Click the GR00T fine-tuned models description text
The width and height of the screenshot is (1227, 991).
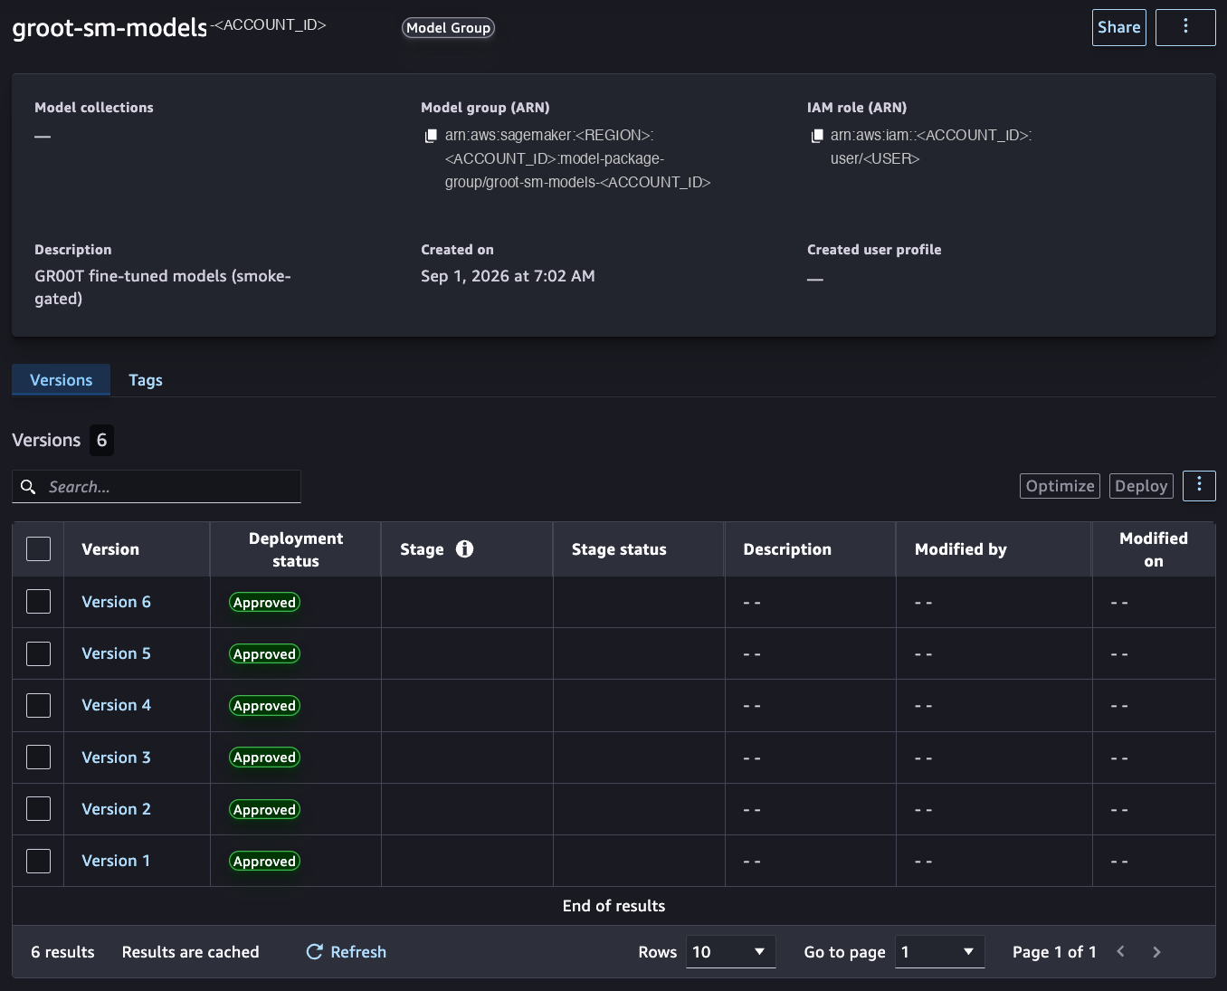coord(163,287)
